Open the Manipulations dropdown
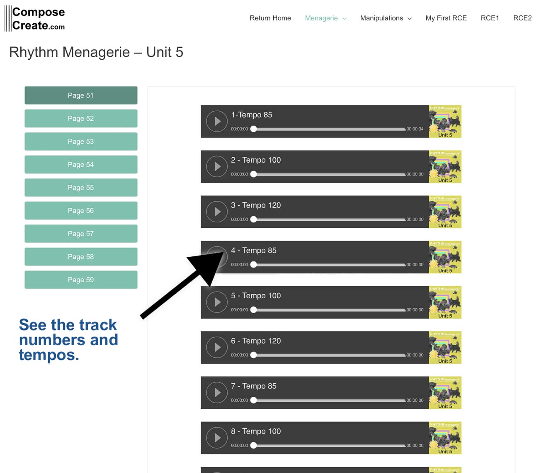 click(382, 18)
